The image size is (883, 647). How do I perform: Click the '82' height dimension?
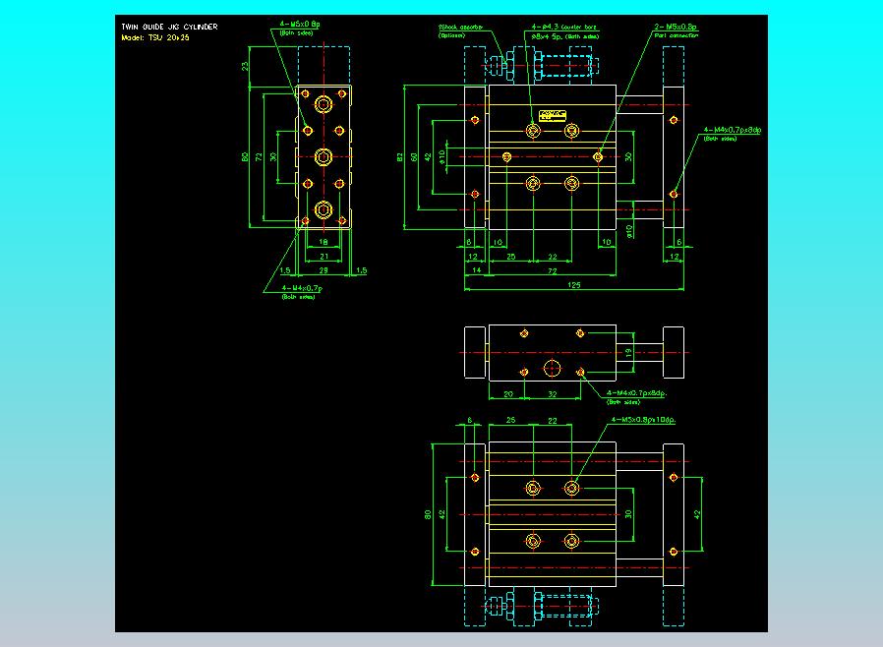[400, 157]
